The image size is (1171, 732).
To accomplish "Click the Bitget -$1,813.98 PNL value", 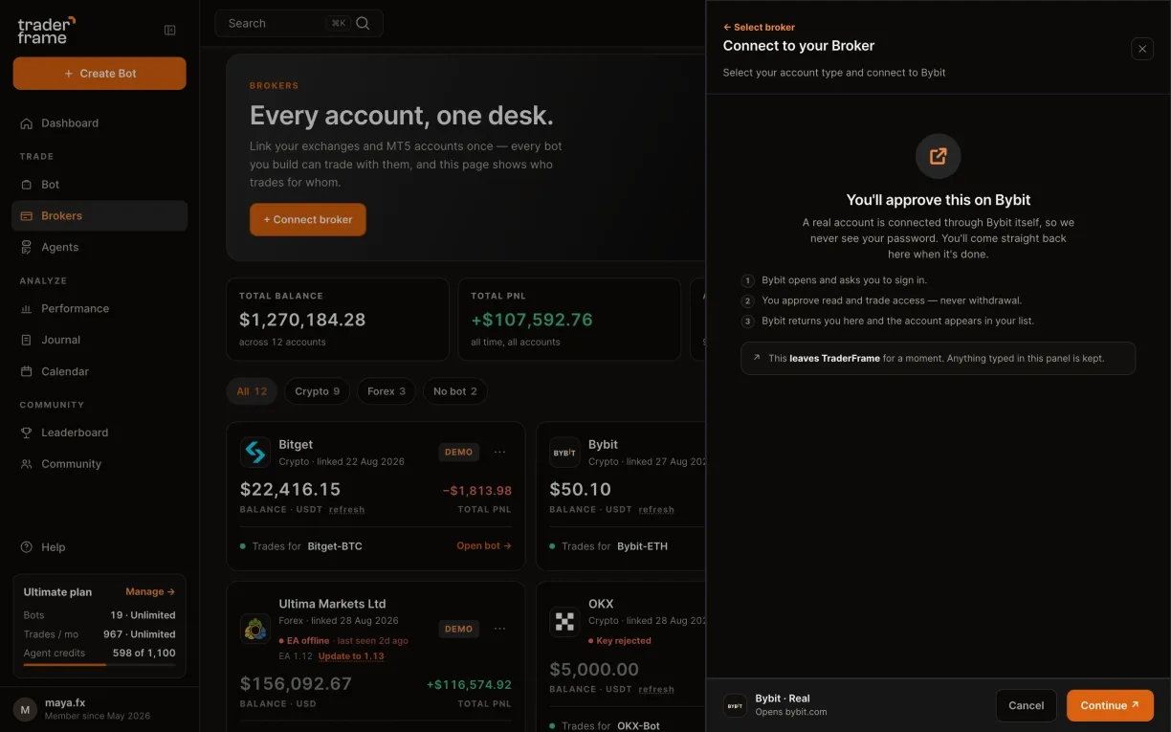I will pyautogui.click(x=477, y=491).
